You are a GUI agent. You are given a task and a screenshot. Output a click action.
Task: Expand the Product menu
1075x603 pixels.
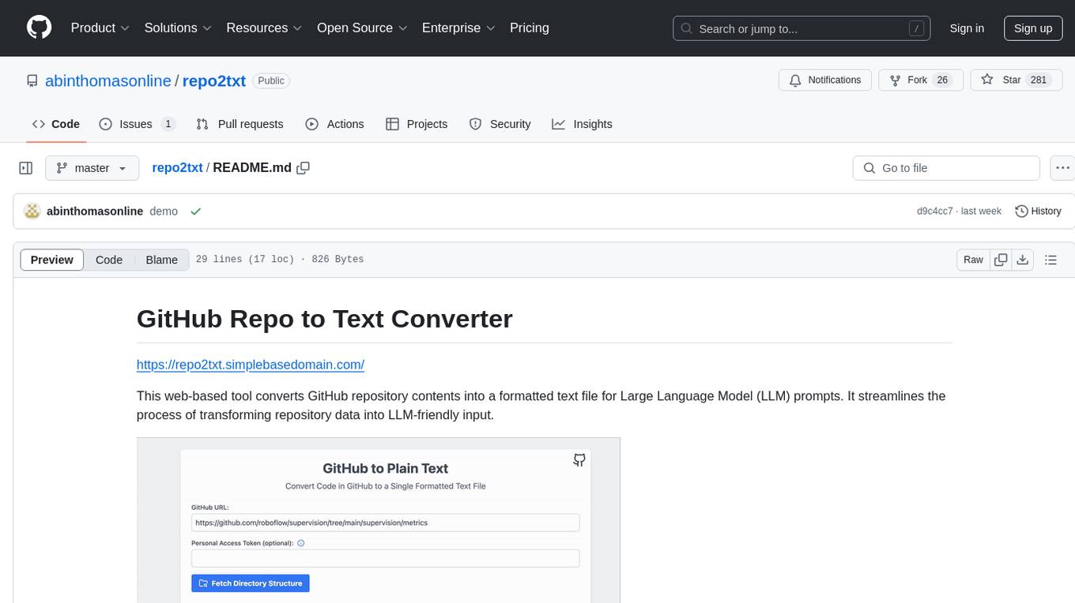[x=100, y=28]
